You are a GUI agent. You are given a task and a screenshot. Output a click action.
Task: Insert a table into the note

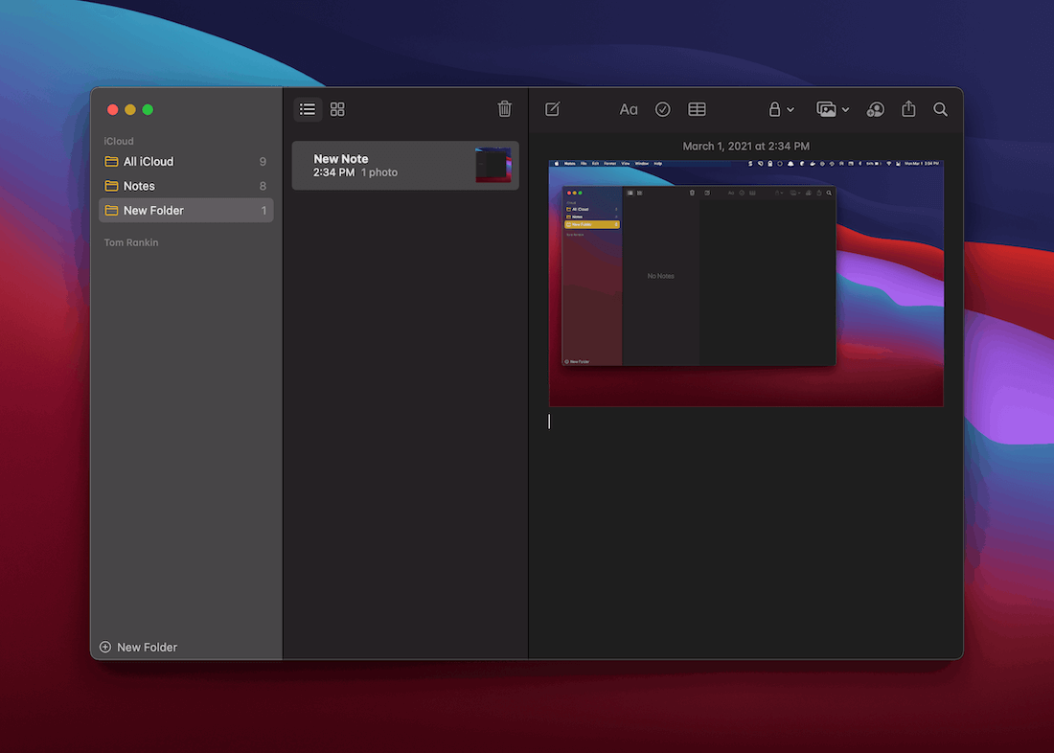(x=697, y=108)
